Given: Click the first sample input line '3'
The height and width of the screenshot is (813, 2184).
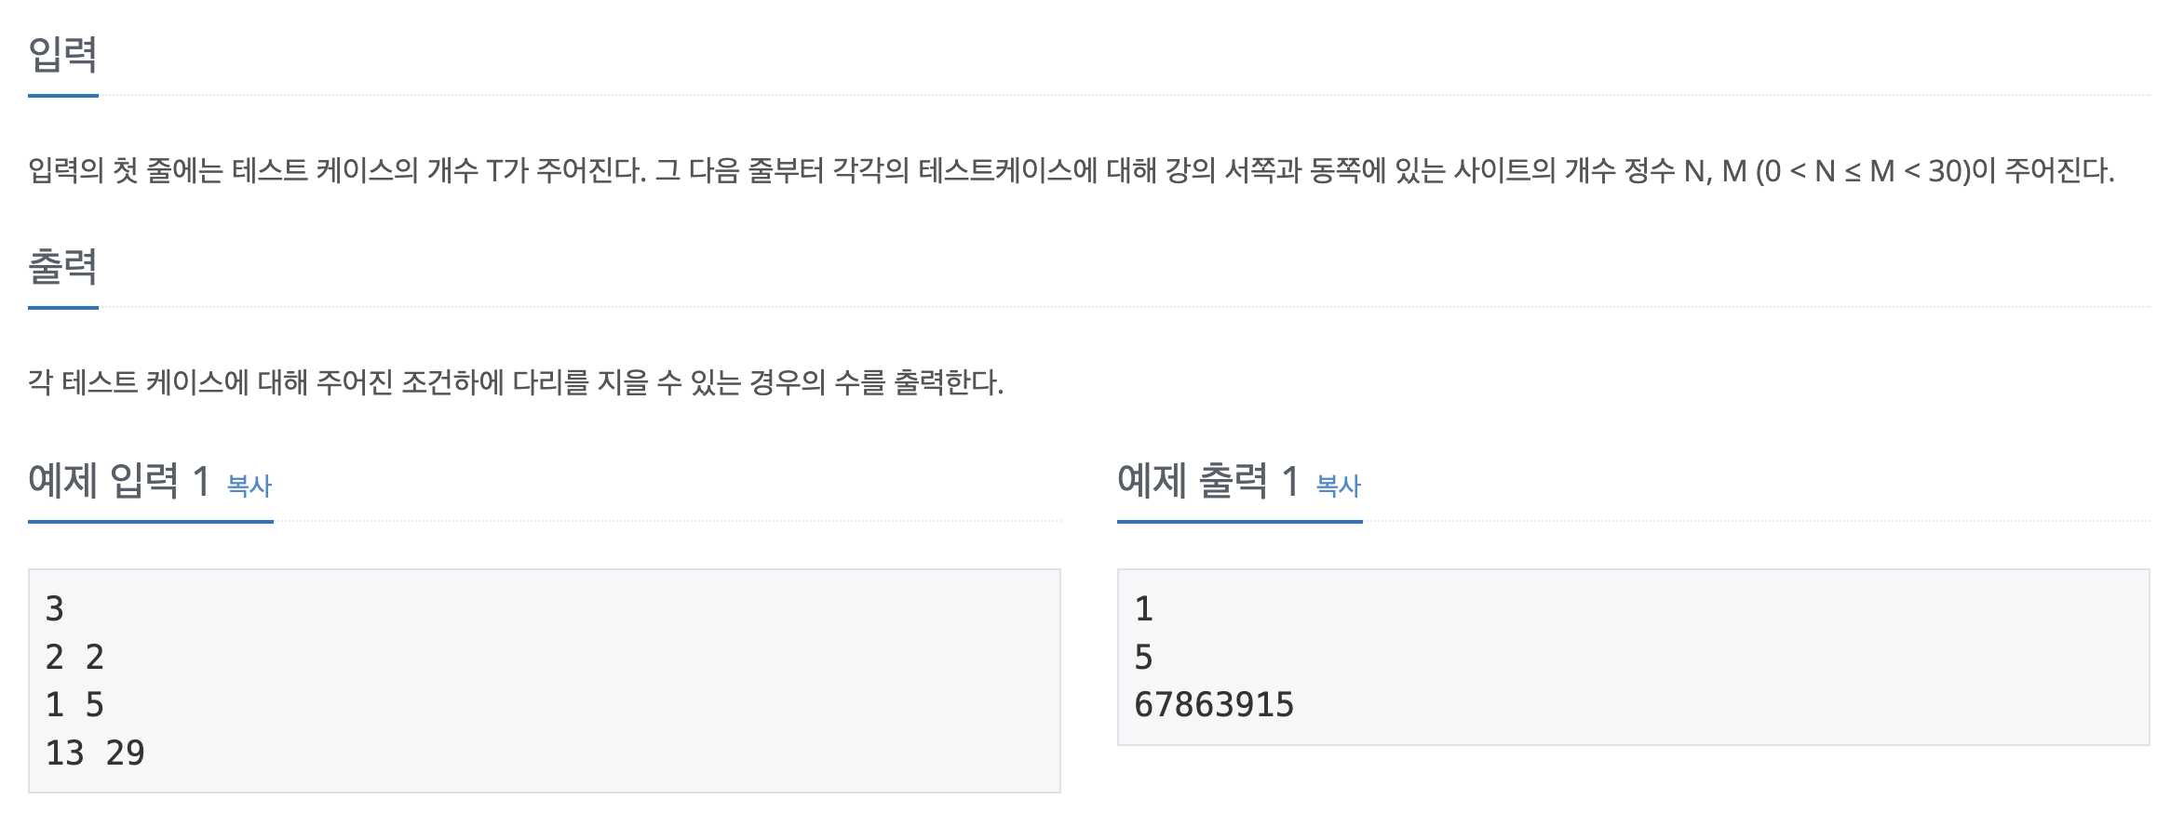Looking at the screenshot, I should tap(55, 608).
